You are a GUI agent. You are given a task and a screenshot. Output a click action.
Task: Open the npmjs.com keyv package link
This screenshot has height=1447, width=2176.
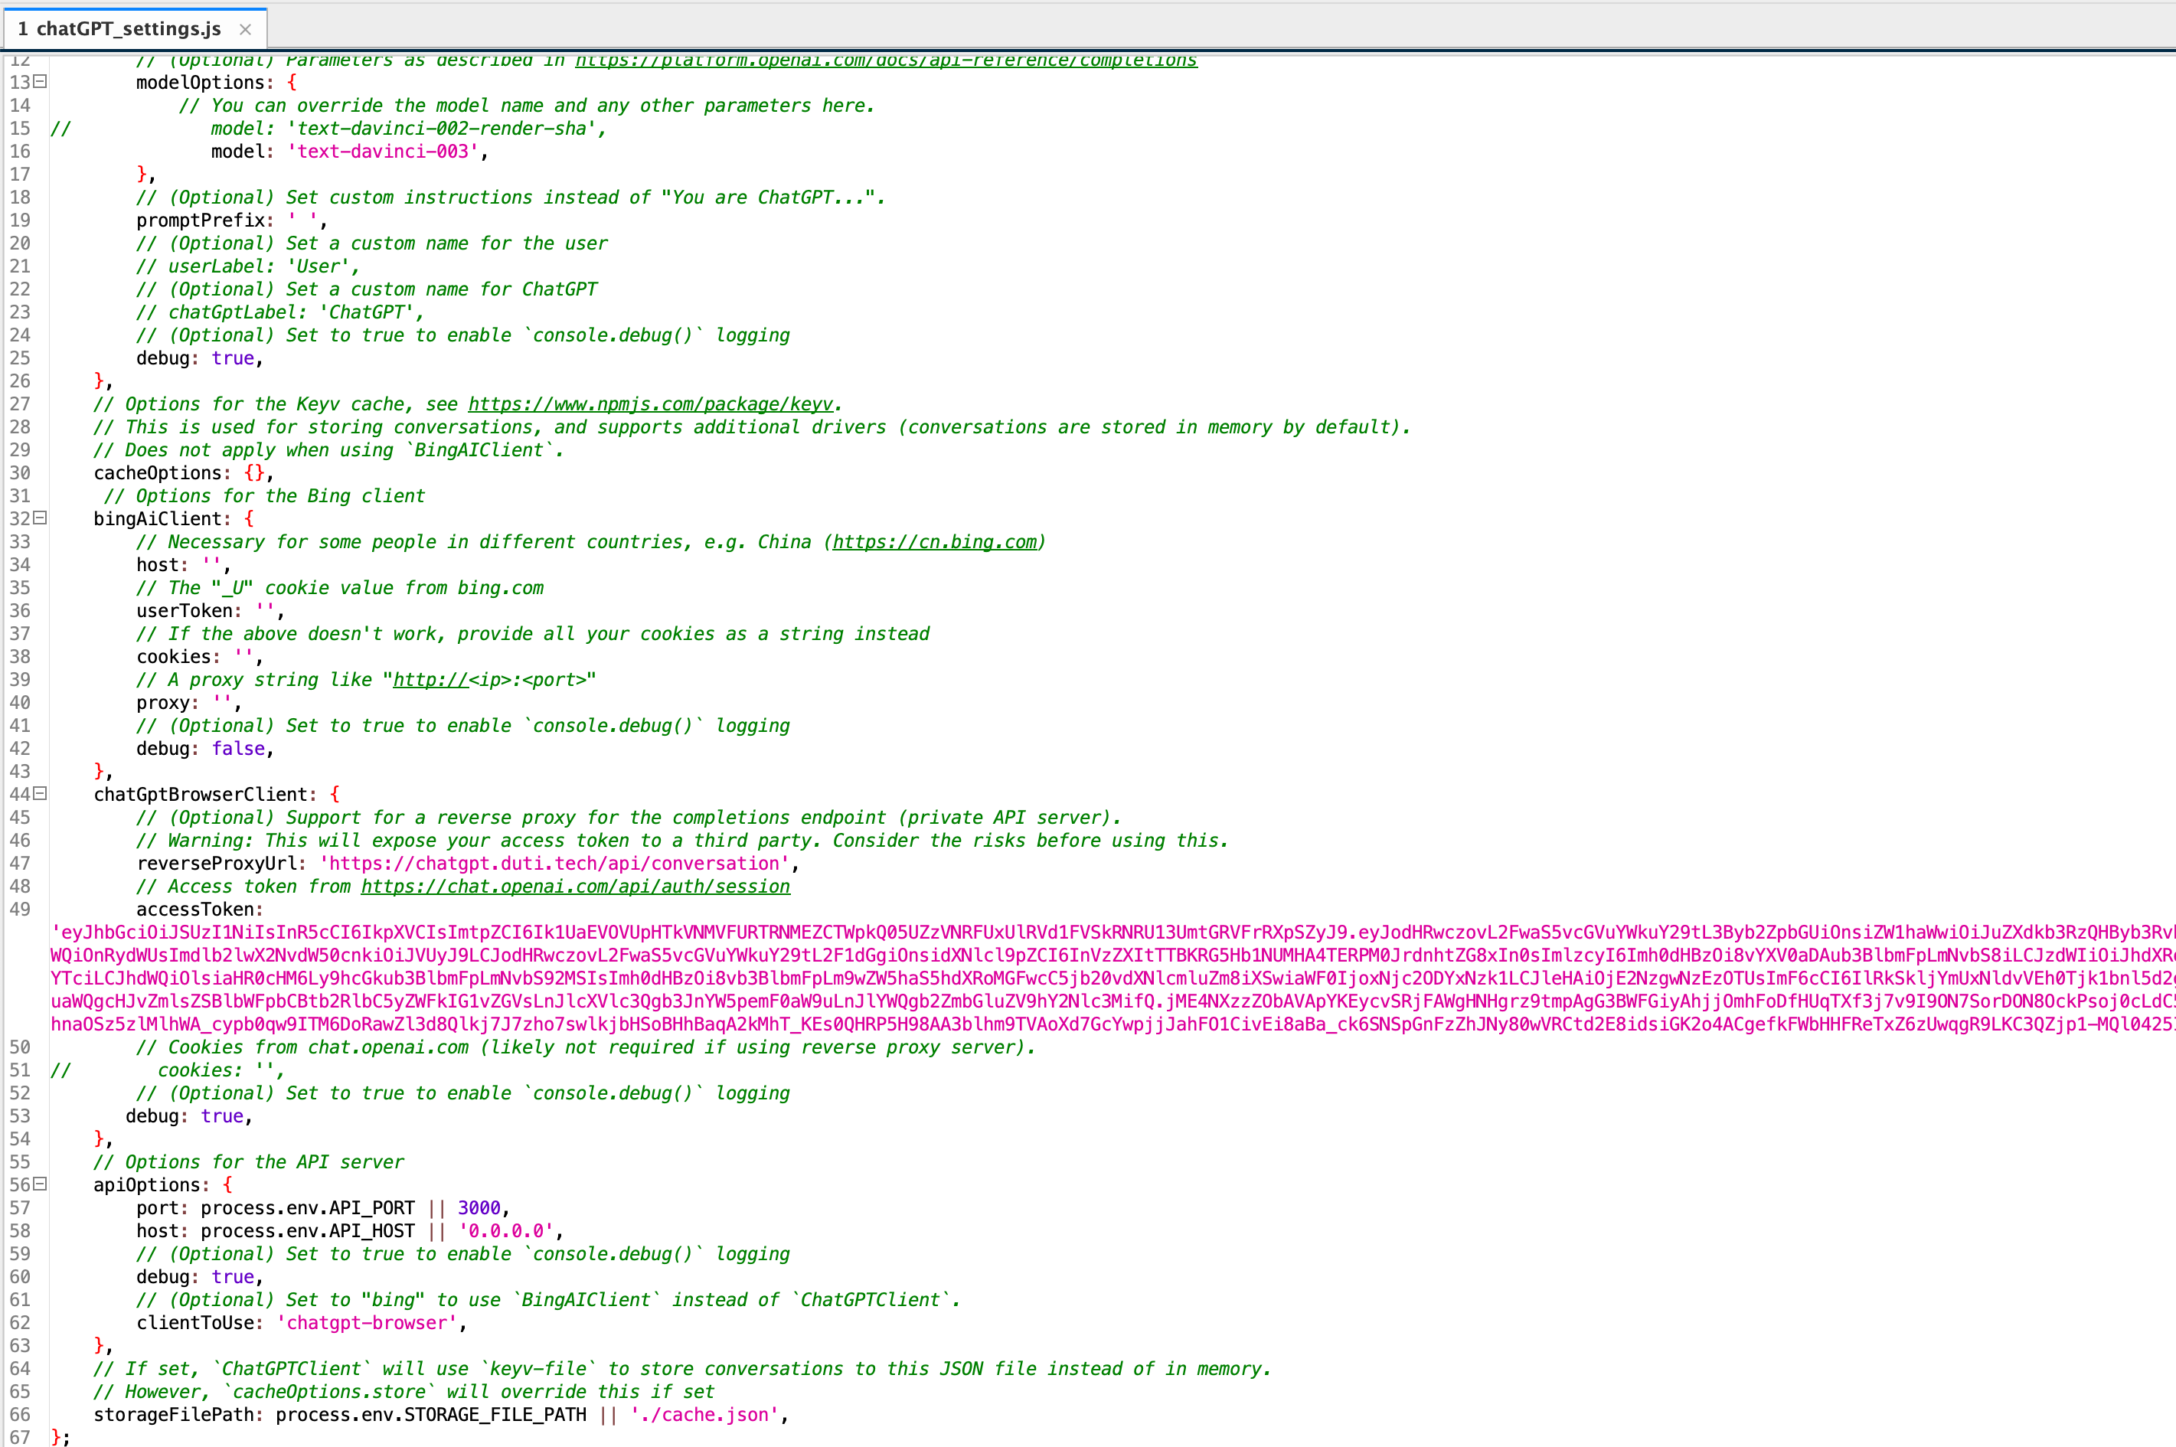(x=651, y=404)
